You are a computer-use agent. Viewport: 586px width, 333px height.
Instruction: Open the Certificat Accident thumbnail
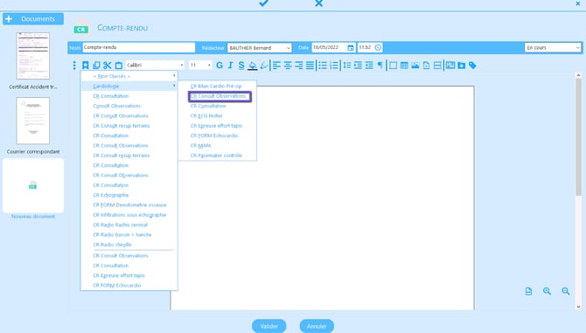(33, 56)
